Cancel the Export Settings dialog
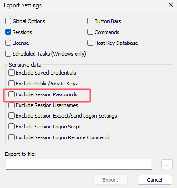This screenshot has height=188, width=177. click(x=155, y=180)
